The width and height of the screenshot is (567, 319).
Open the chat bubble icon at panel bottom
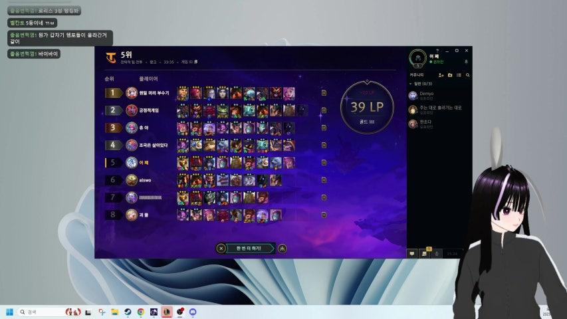tap(412, 253)
